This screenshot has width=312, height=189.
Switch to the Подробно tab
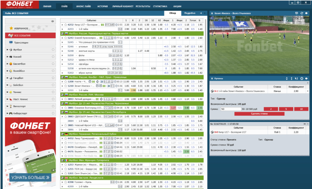coord(190,13)
